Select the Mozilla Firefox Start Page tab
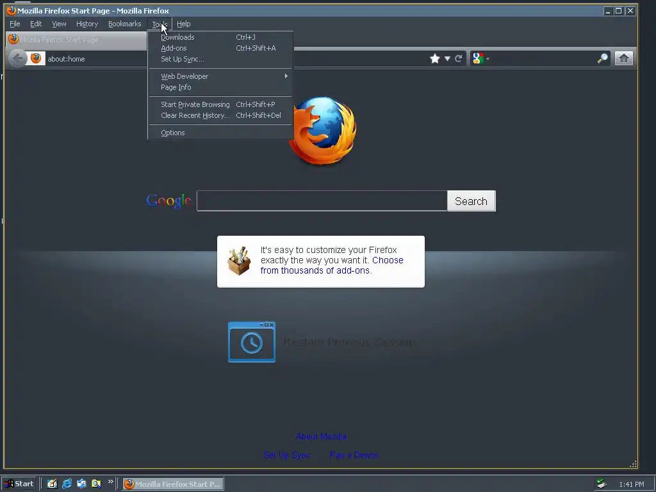This screenshot has height=492, width=656. click(76, 40)
